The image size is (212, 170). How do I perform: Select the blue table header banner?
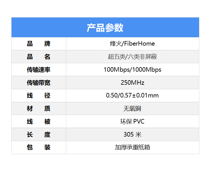(158, 28)
